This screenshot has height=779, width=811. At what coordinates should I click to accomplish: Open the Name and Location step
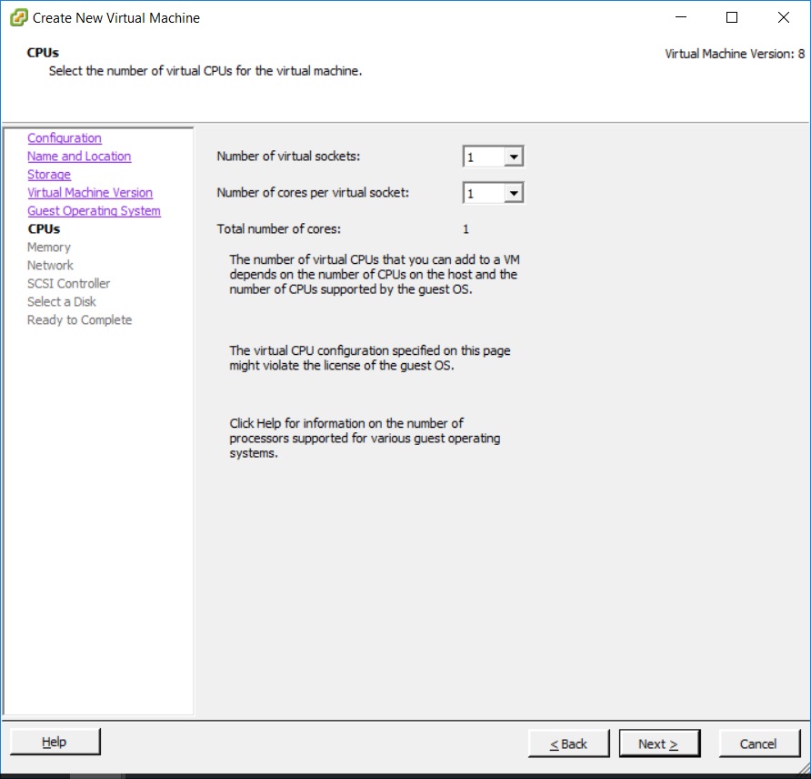79,157
